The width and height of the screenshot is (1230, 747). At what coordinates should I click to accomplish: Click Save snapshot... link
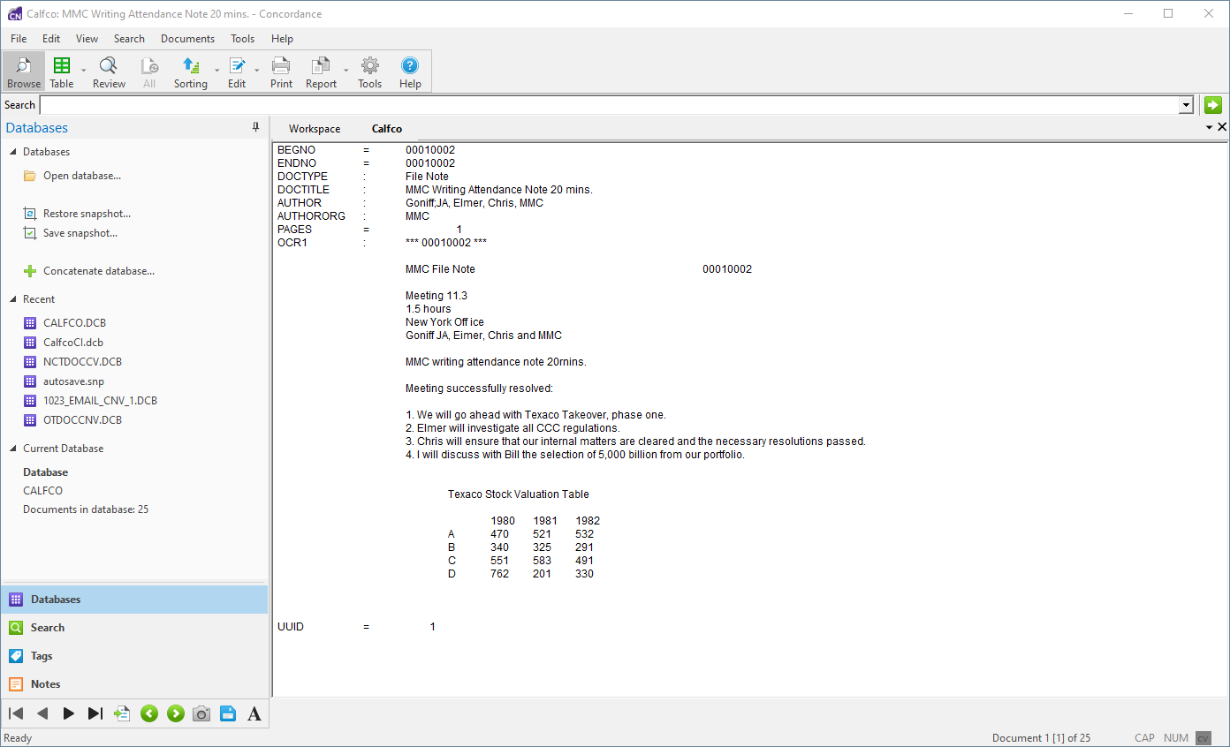pyautogui.click(x=80, y=233)
